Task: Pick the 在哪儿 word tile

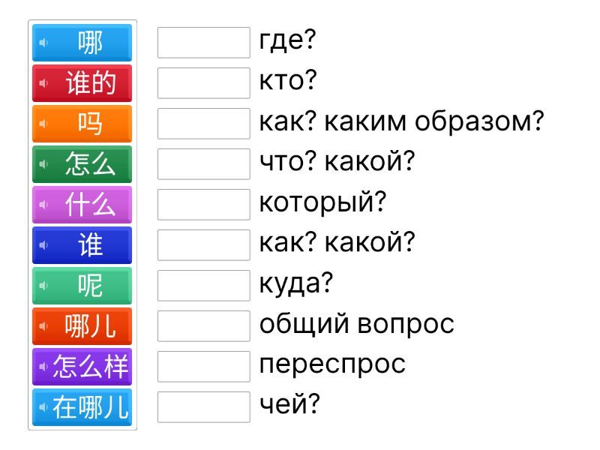Action: coord(90,407)
